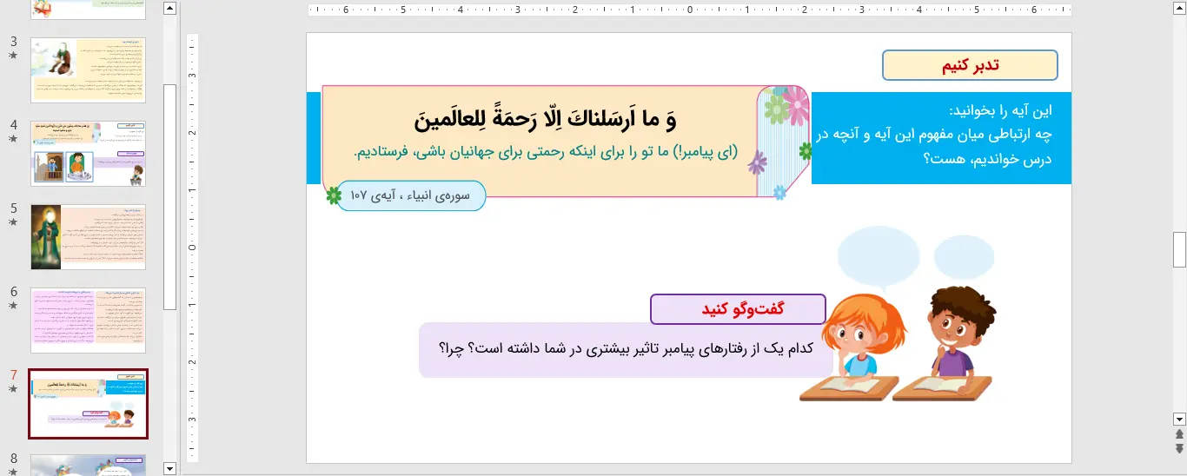Open slide 5 thumbnail with green figure

point(88,236)
